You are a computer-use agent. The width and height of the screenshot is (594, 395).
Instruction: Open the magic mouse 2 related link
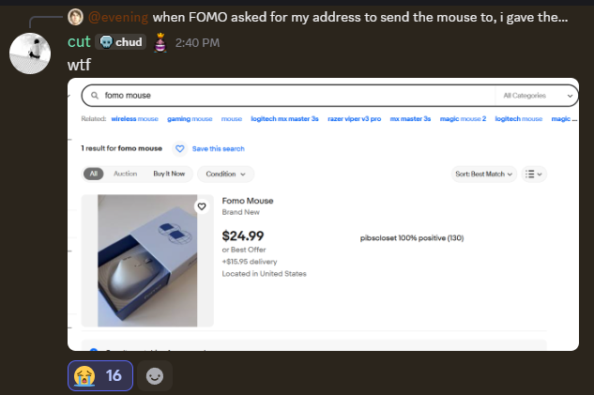point(463,119)
